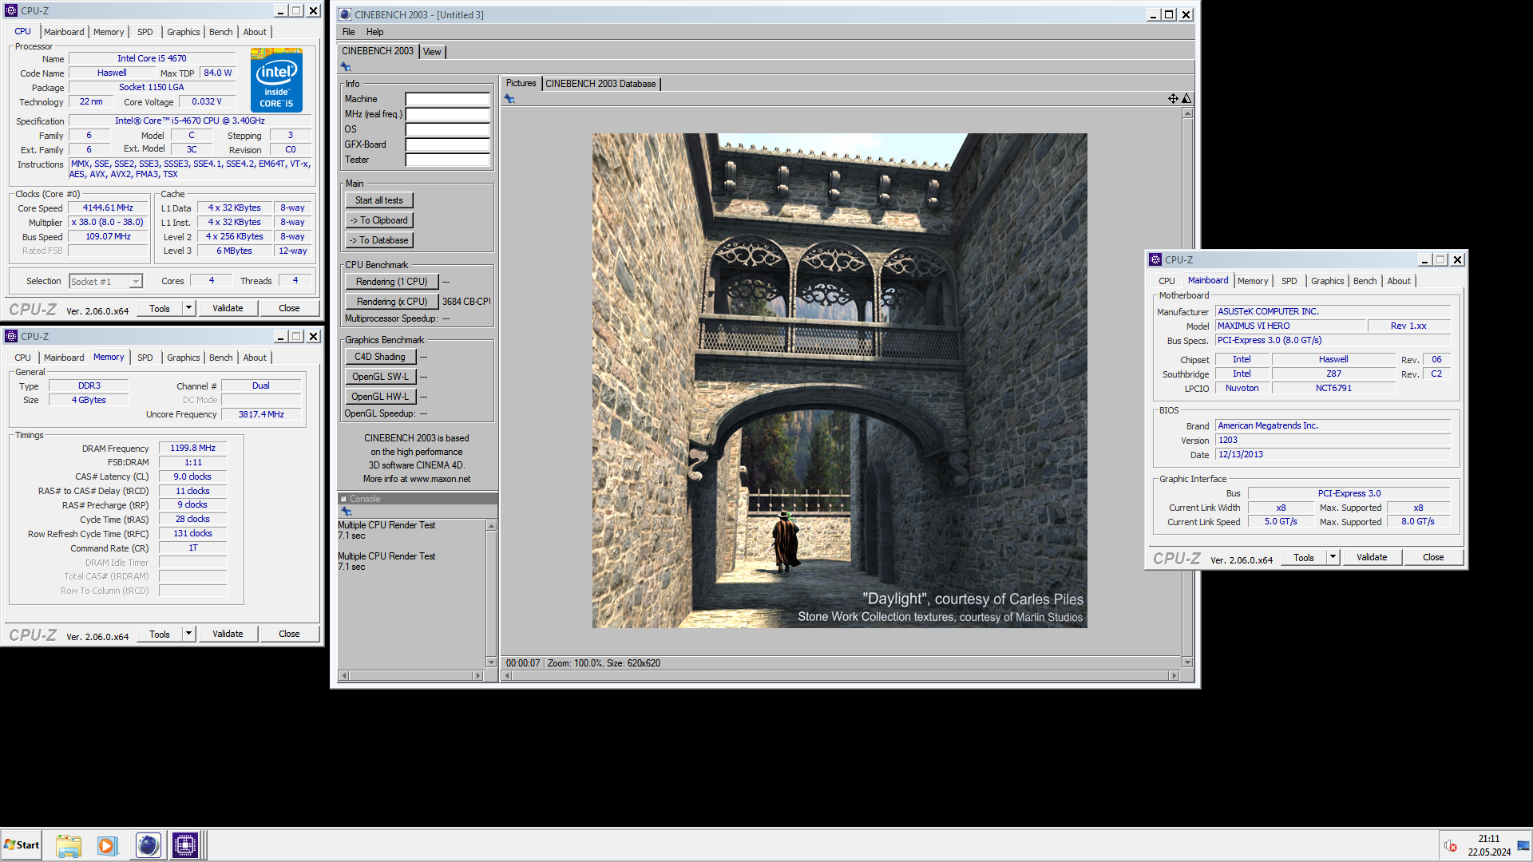The image size is (1533, 862).
Task: Click Core Speed value 4144.61 MHz
Action: (x=108, y=208)
